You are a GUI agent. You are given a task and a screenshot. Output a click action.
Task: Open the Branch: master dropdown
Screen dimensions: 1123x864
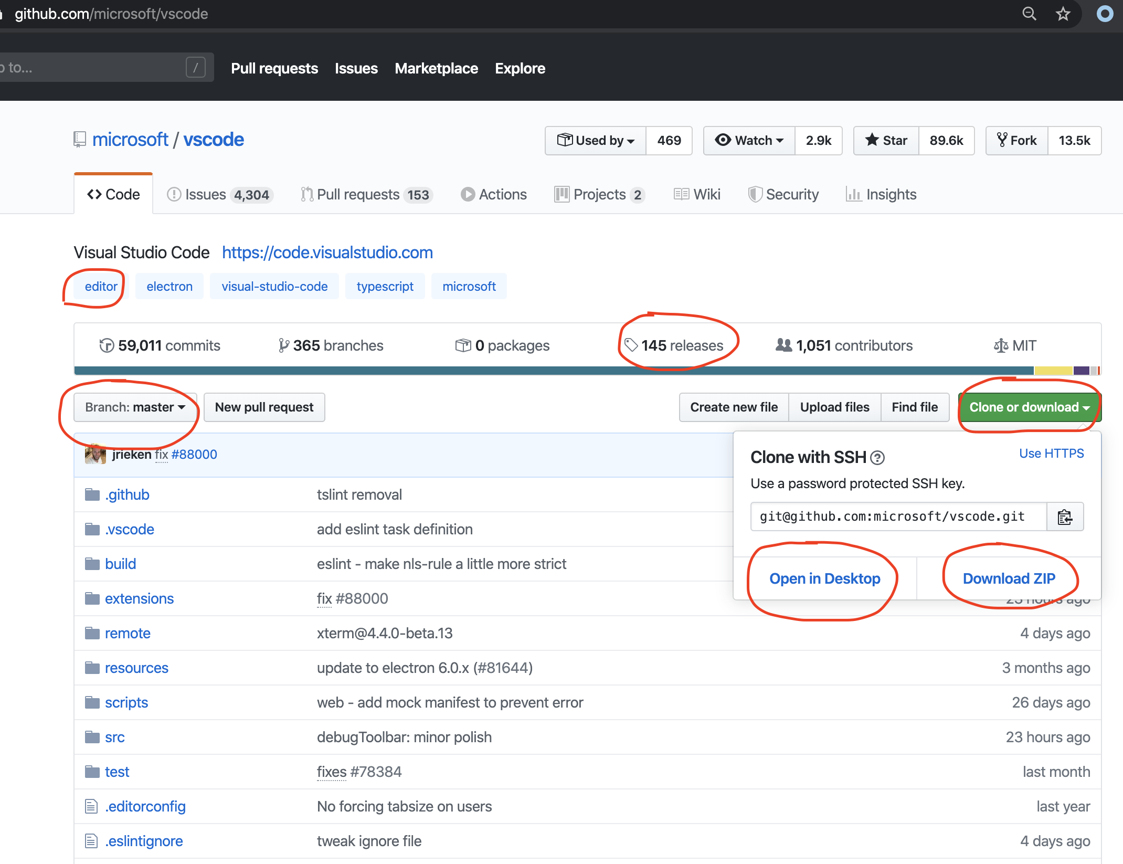click(135, 407)
